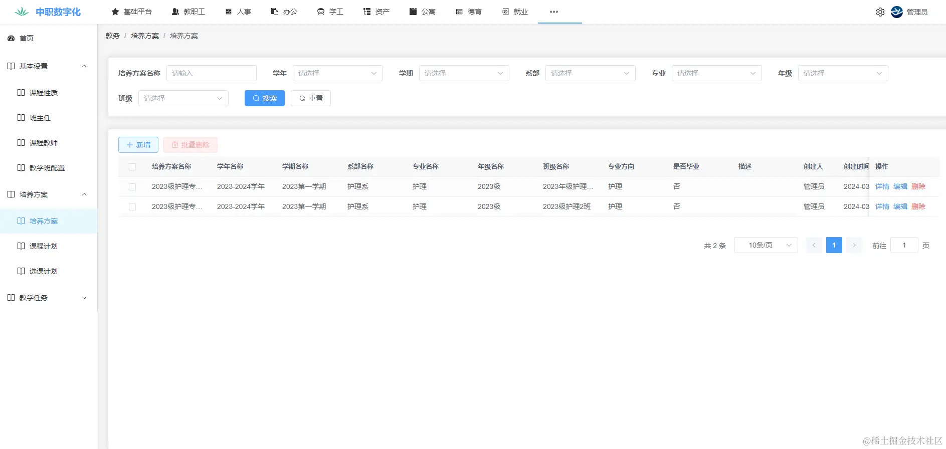
Task: Check the row with 2023级护理2班
Action: click(132, 207)
